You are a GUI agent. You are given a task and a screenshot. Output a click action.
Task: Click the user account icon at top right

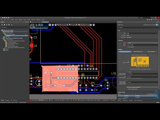[151, 20]
